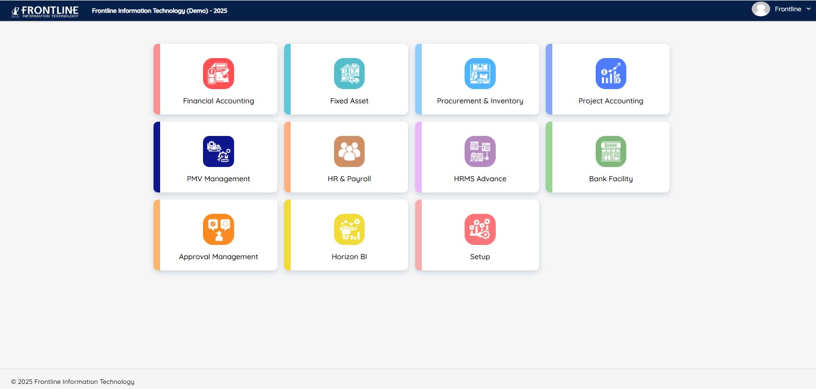Open the PMV Management vehicle icon
Image resolution: width=816 pixels, height=389 pixels.
[x=218, y=151]
